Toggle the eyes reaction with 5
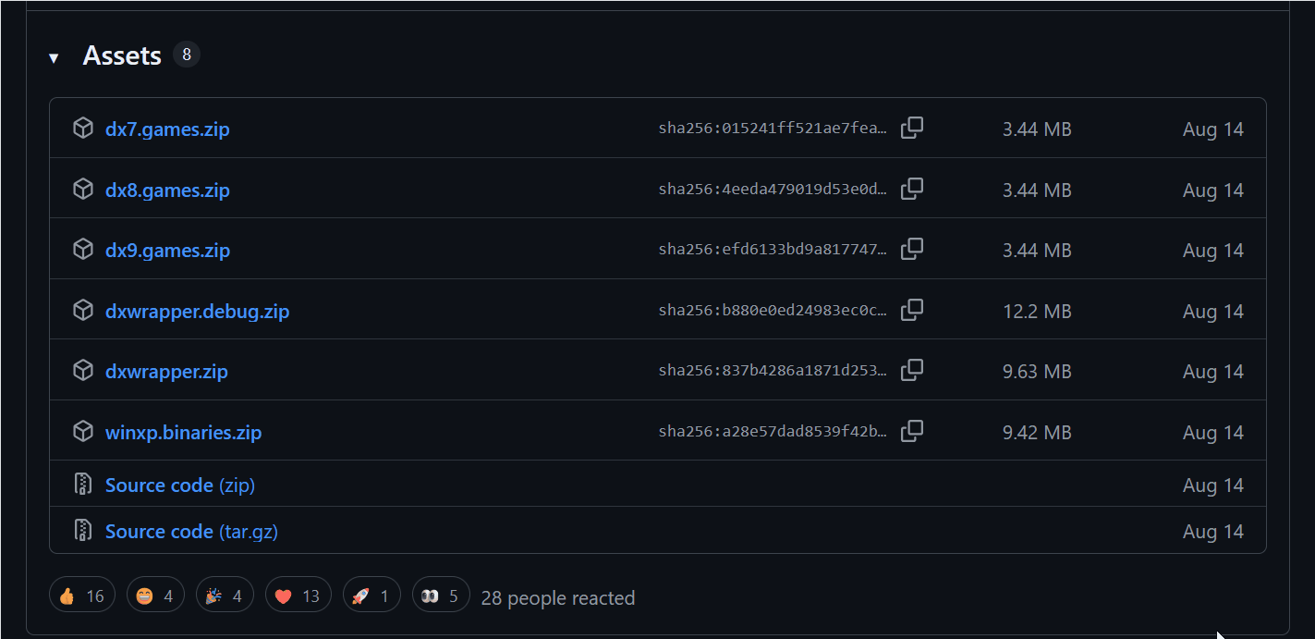This screenshot has height=639, width=1315. (x=440, y=596)
